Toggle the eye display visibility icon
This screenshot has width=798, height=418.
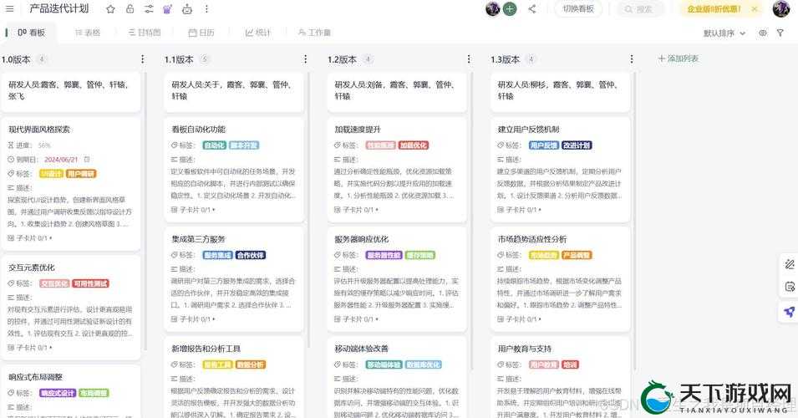click(762, 33)
